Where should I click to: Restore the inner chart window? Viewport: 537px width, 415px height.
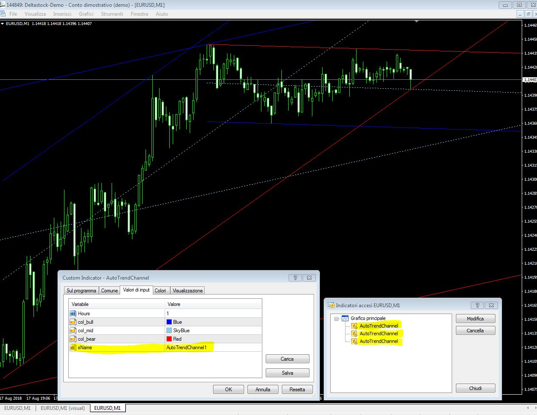[528, 14]
